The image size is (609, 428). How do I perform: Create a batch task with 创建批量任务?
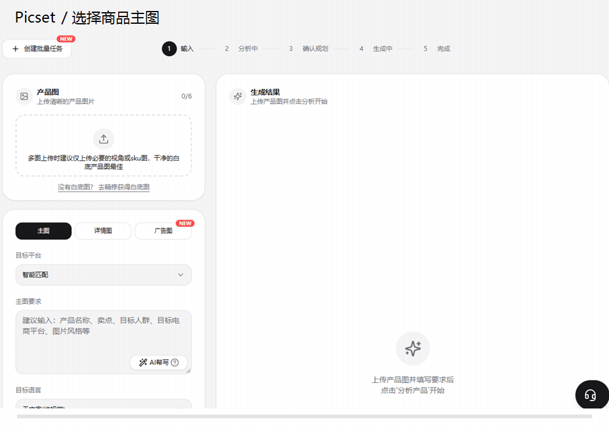[37, 49]
